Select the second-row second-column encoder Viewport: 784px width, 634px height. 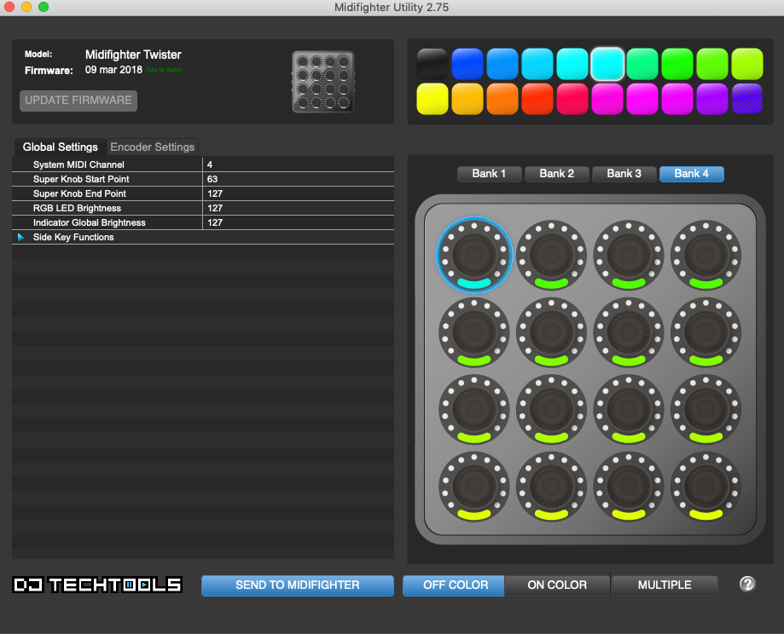pyautogui.click(x=550, y=331)
